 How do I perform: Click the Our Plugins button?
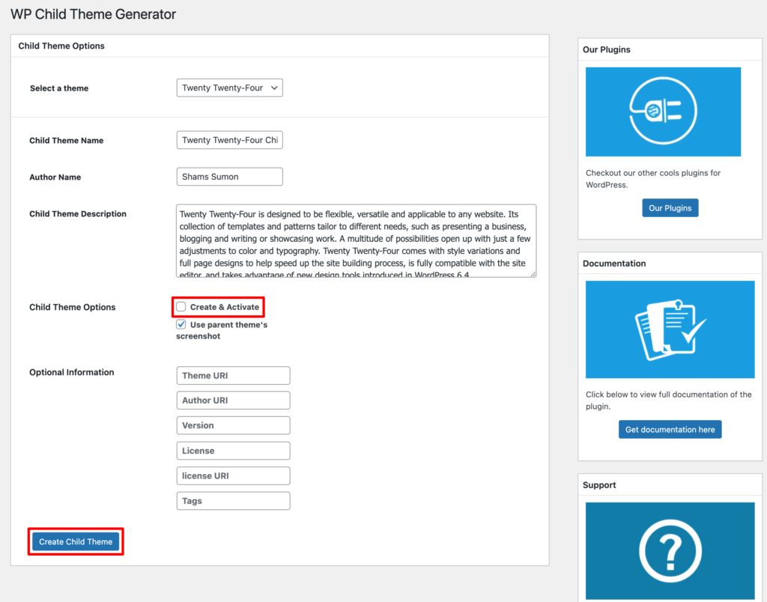[x=670, y=208]
